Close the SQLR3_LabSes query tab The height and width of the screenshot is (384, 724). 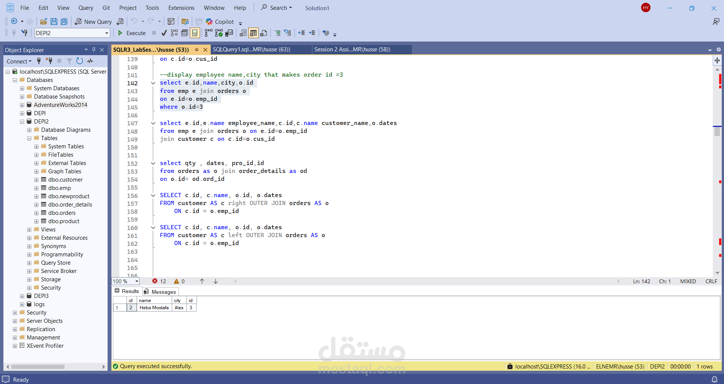205,49
